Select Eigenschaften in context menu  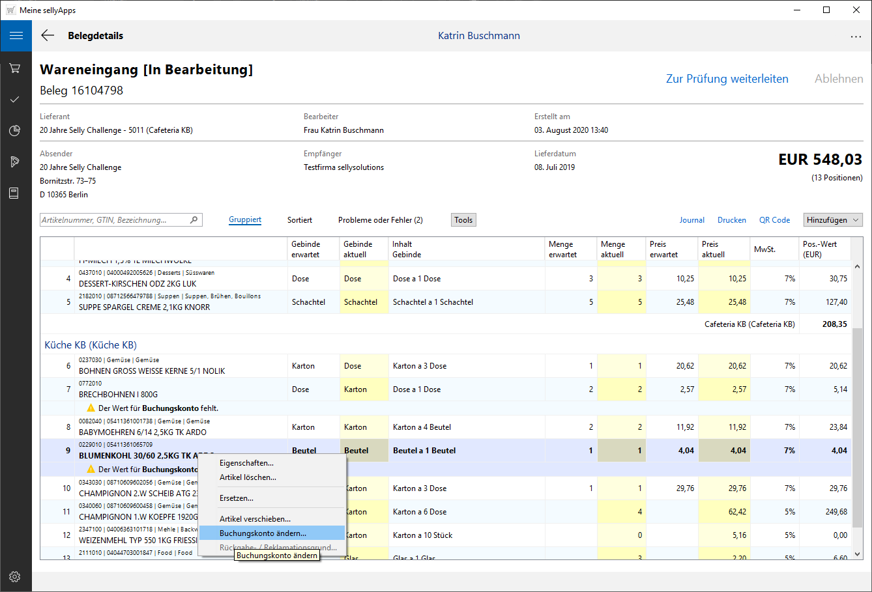246,463
